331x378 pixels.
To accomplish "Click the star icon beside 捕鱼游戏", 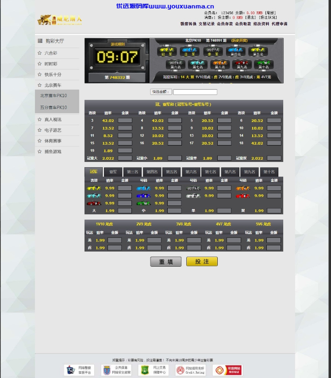I will point(40,151).
